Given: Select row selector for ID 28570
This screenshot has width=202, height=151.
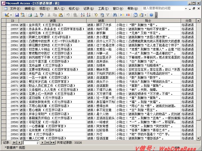Looking at the screenshot, I should [x=4, y=81].
